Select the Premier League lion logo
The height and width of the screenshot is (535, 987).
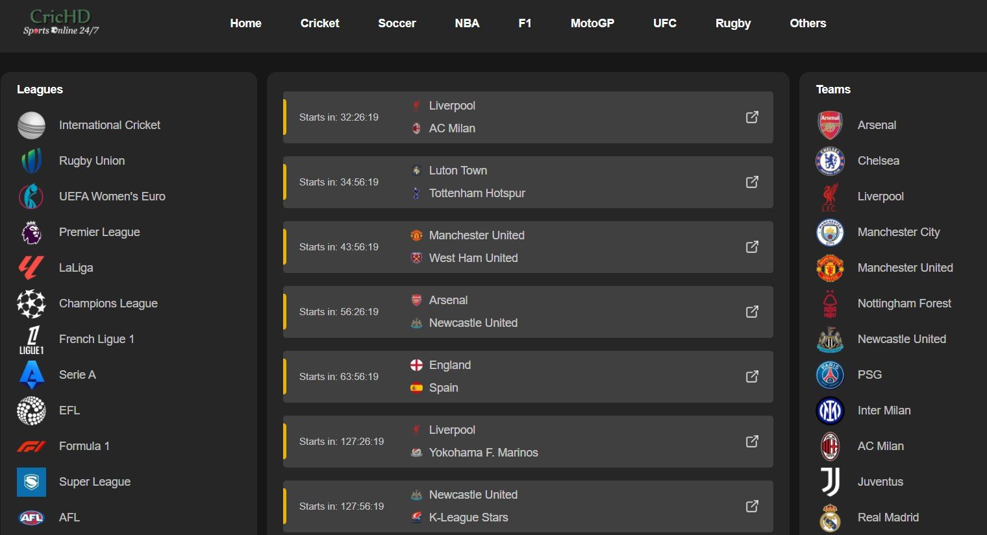click(x=31, y=232)
